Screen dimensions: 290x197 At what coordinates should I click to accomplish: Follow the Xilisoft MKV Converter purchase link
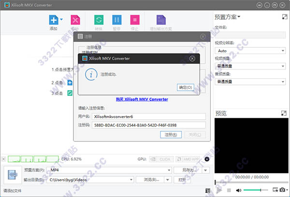tap(142, 99)
